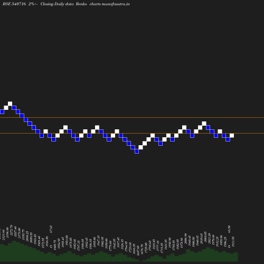This screenshot has width=264, height=264.
Task: Select the last white Renko brick on the right
Action: 232,136
